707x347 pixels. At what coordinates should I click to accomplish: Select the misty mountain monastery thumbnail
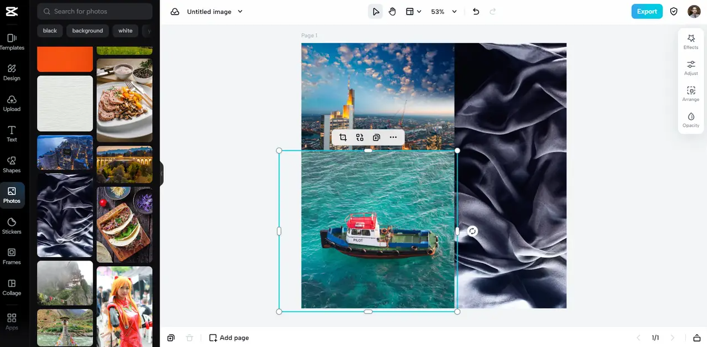tap(65, 283)
